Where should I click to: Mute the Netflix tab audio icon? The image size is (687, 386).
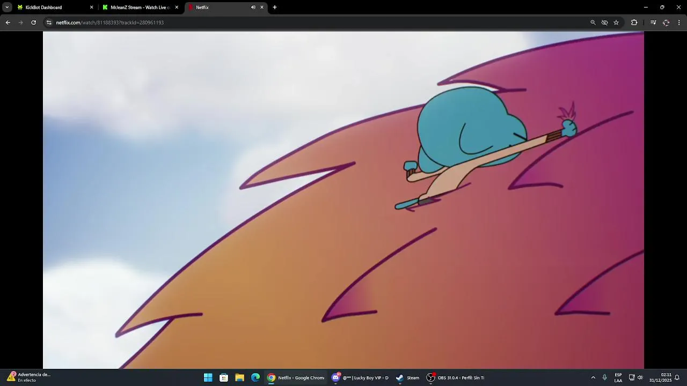(253, 8)
